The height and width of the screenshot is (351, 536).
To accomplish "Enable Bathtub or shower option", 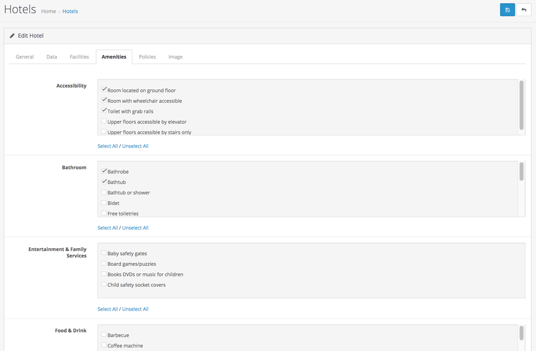I will pyautogui.click(x=104, y=192).
